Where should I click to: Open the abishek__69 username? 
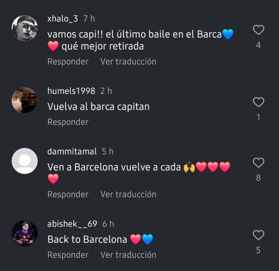(72, 224)
